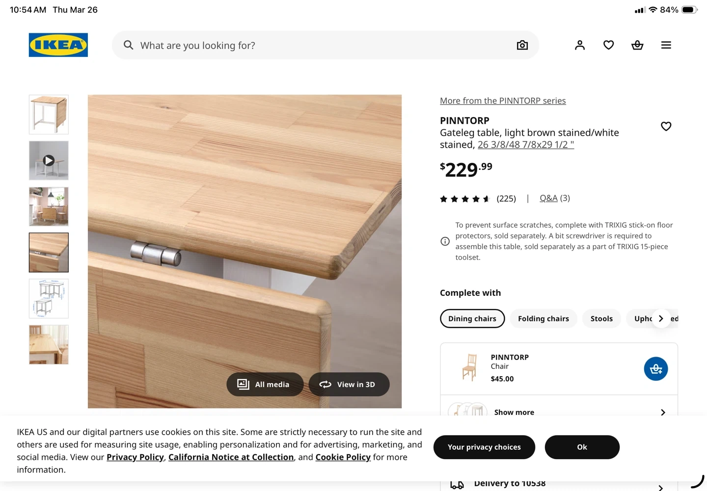
Task: Click the IKEA logo
Action: point(58,45)
